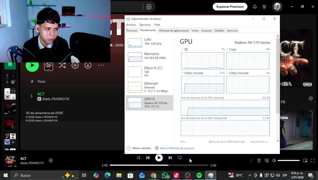Add ACT album to your library
This screenshot has width=318, height=180.
click(75, 65)
